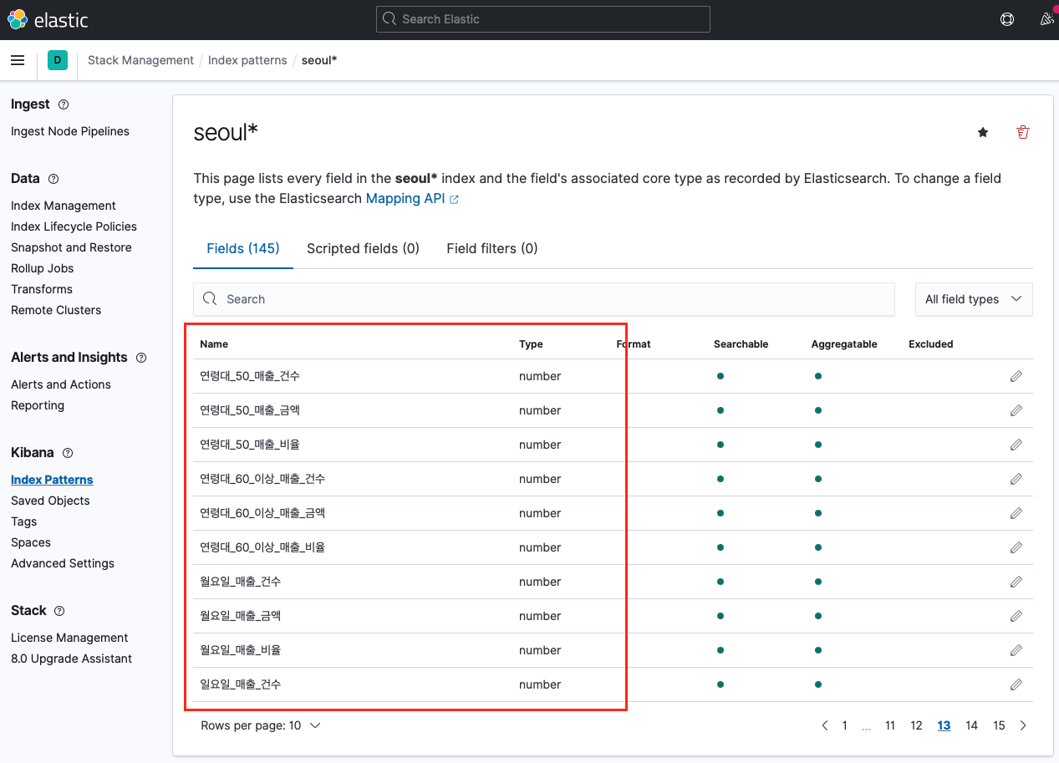The height and width of the screenshot is (763, 1059).
Task: Open Rows per page: 10 selector
Action: (x=261, y=725)
